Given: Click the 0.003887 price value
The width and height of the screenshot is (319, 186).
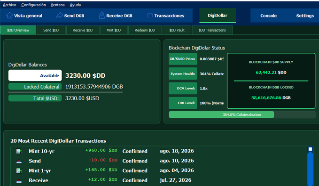Looking at the screenshot, I should [x=211, y=59].
